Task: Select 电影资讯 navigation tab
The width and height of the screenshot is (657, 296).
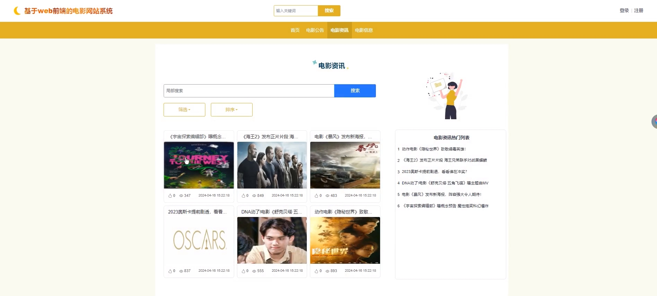Action: pyautogui.click(x=339, y=30)
